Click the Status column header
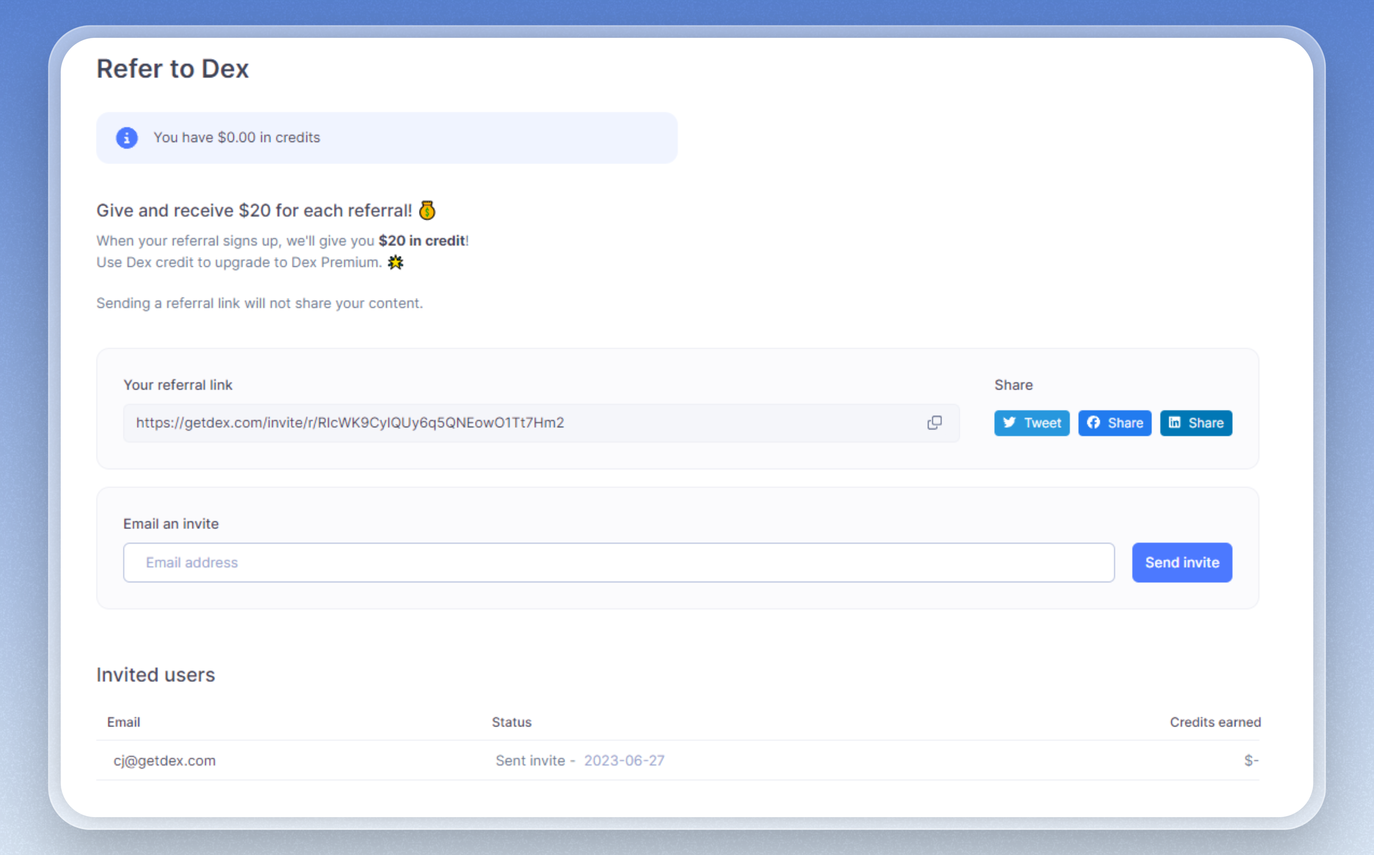Image resolution: width=1374 pixels, height=855 pixels. coord(511,722)
